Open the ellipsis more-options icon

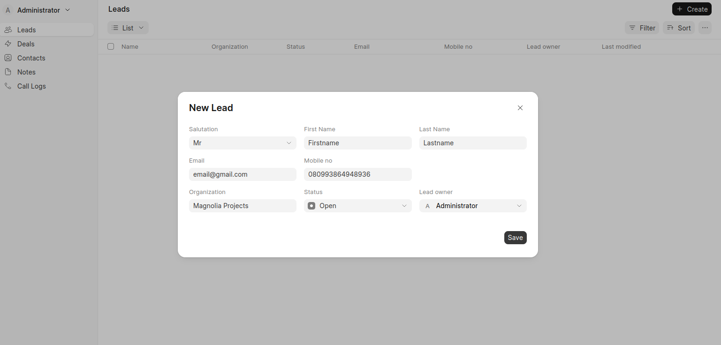(x=705, y=28)
